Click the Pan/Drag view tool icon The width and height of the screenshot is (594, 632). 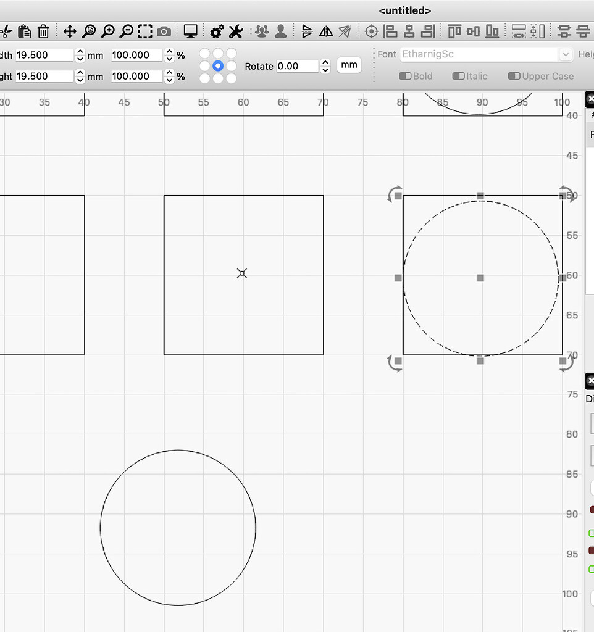[70, 31]
